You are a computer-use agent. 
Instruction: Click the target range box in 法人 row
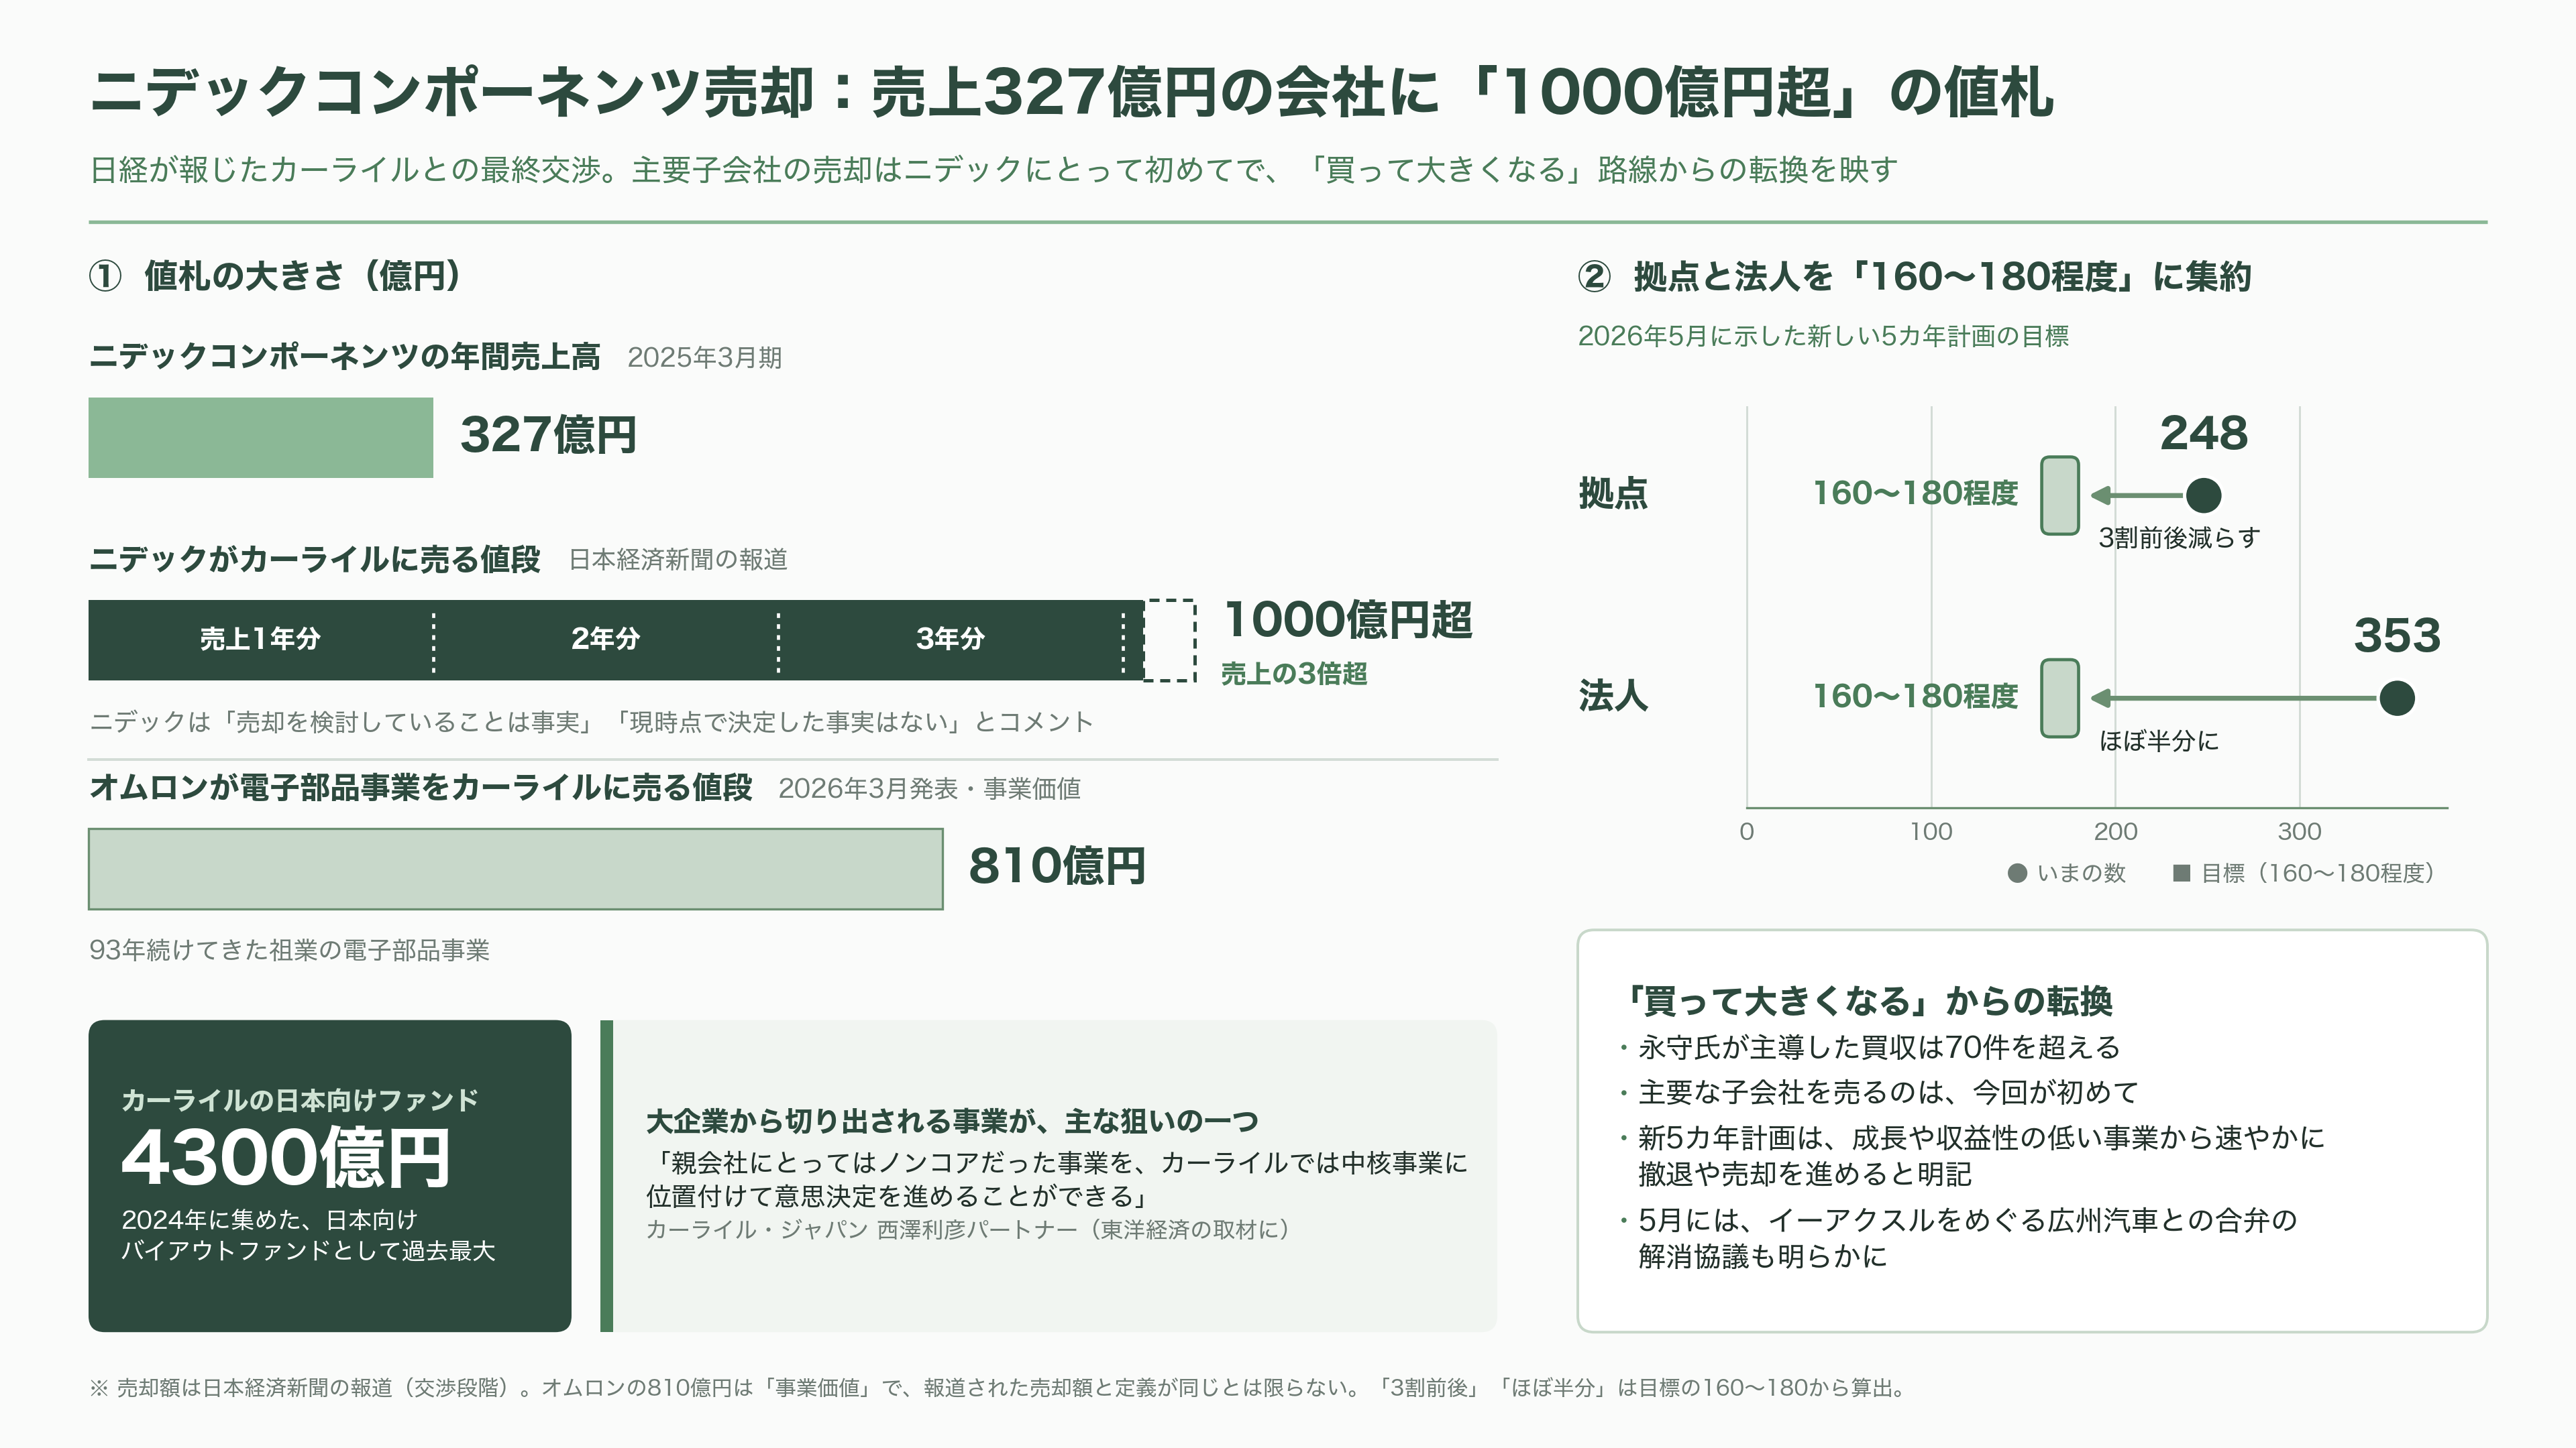point(2060,697)
